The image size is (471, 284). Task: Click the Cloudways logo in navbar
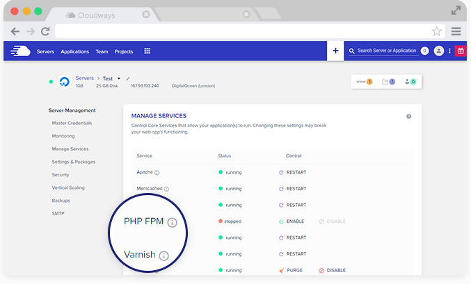[x=21, y=51]
